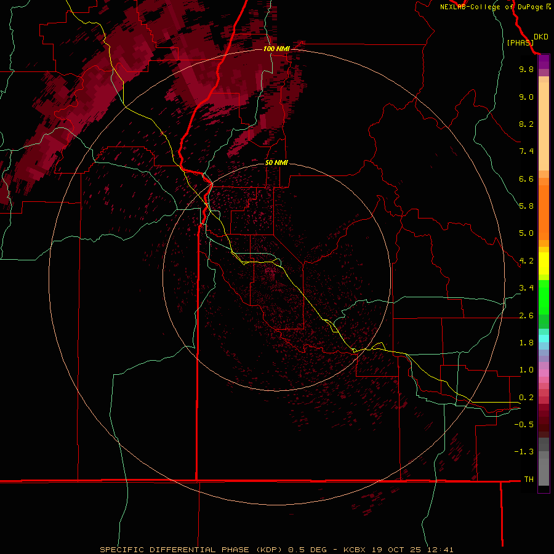Image resolution: width=554 pixels, height=554 pixels.
Task: Click the 50 NMI range ring label
Action: click(276, 163)
